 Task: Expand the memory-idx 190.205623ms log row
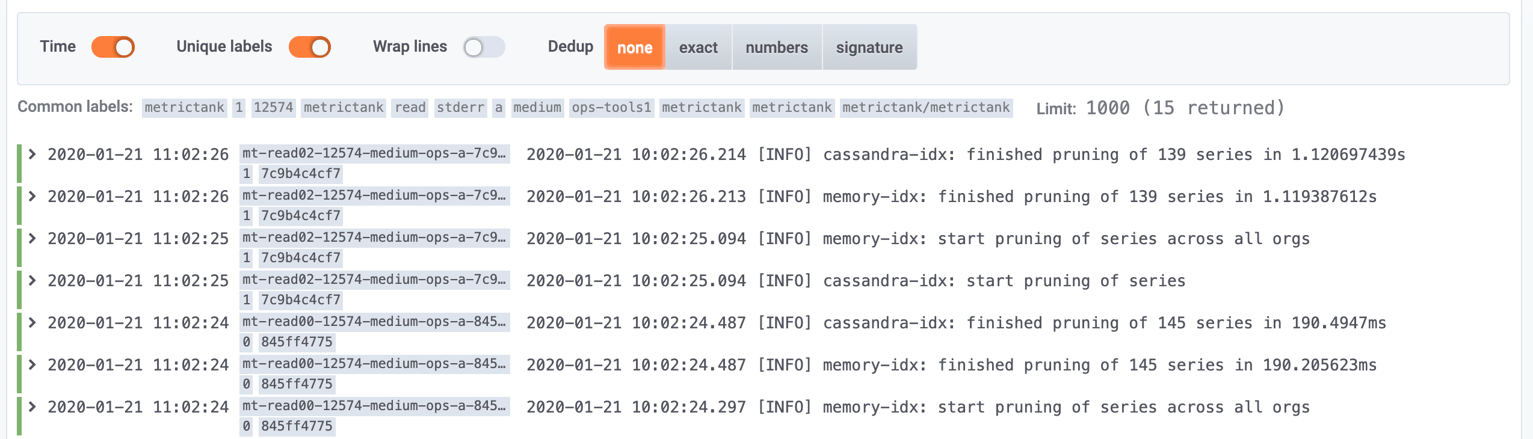click(32, 365)
